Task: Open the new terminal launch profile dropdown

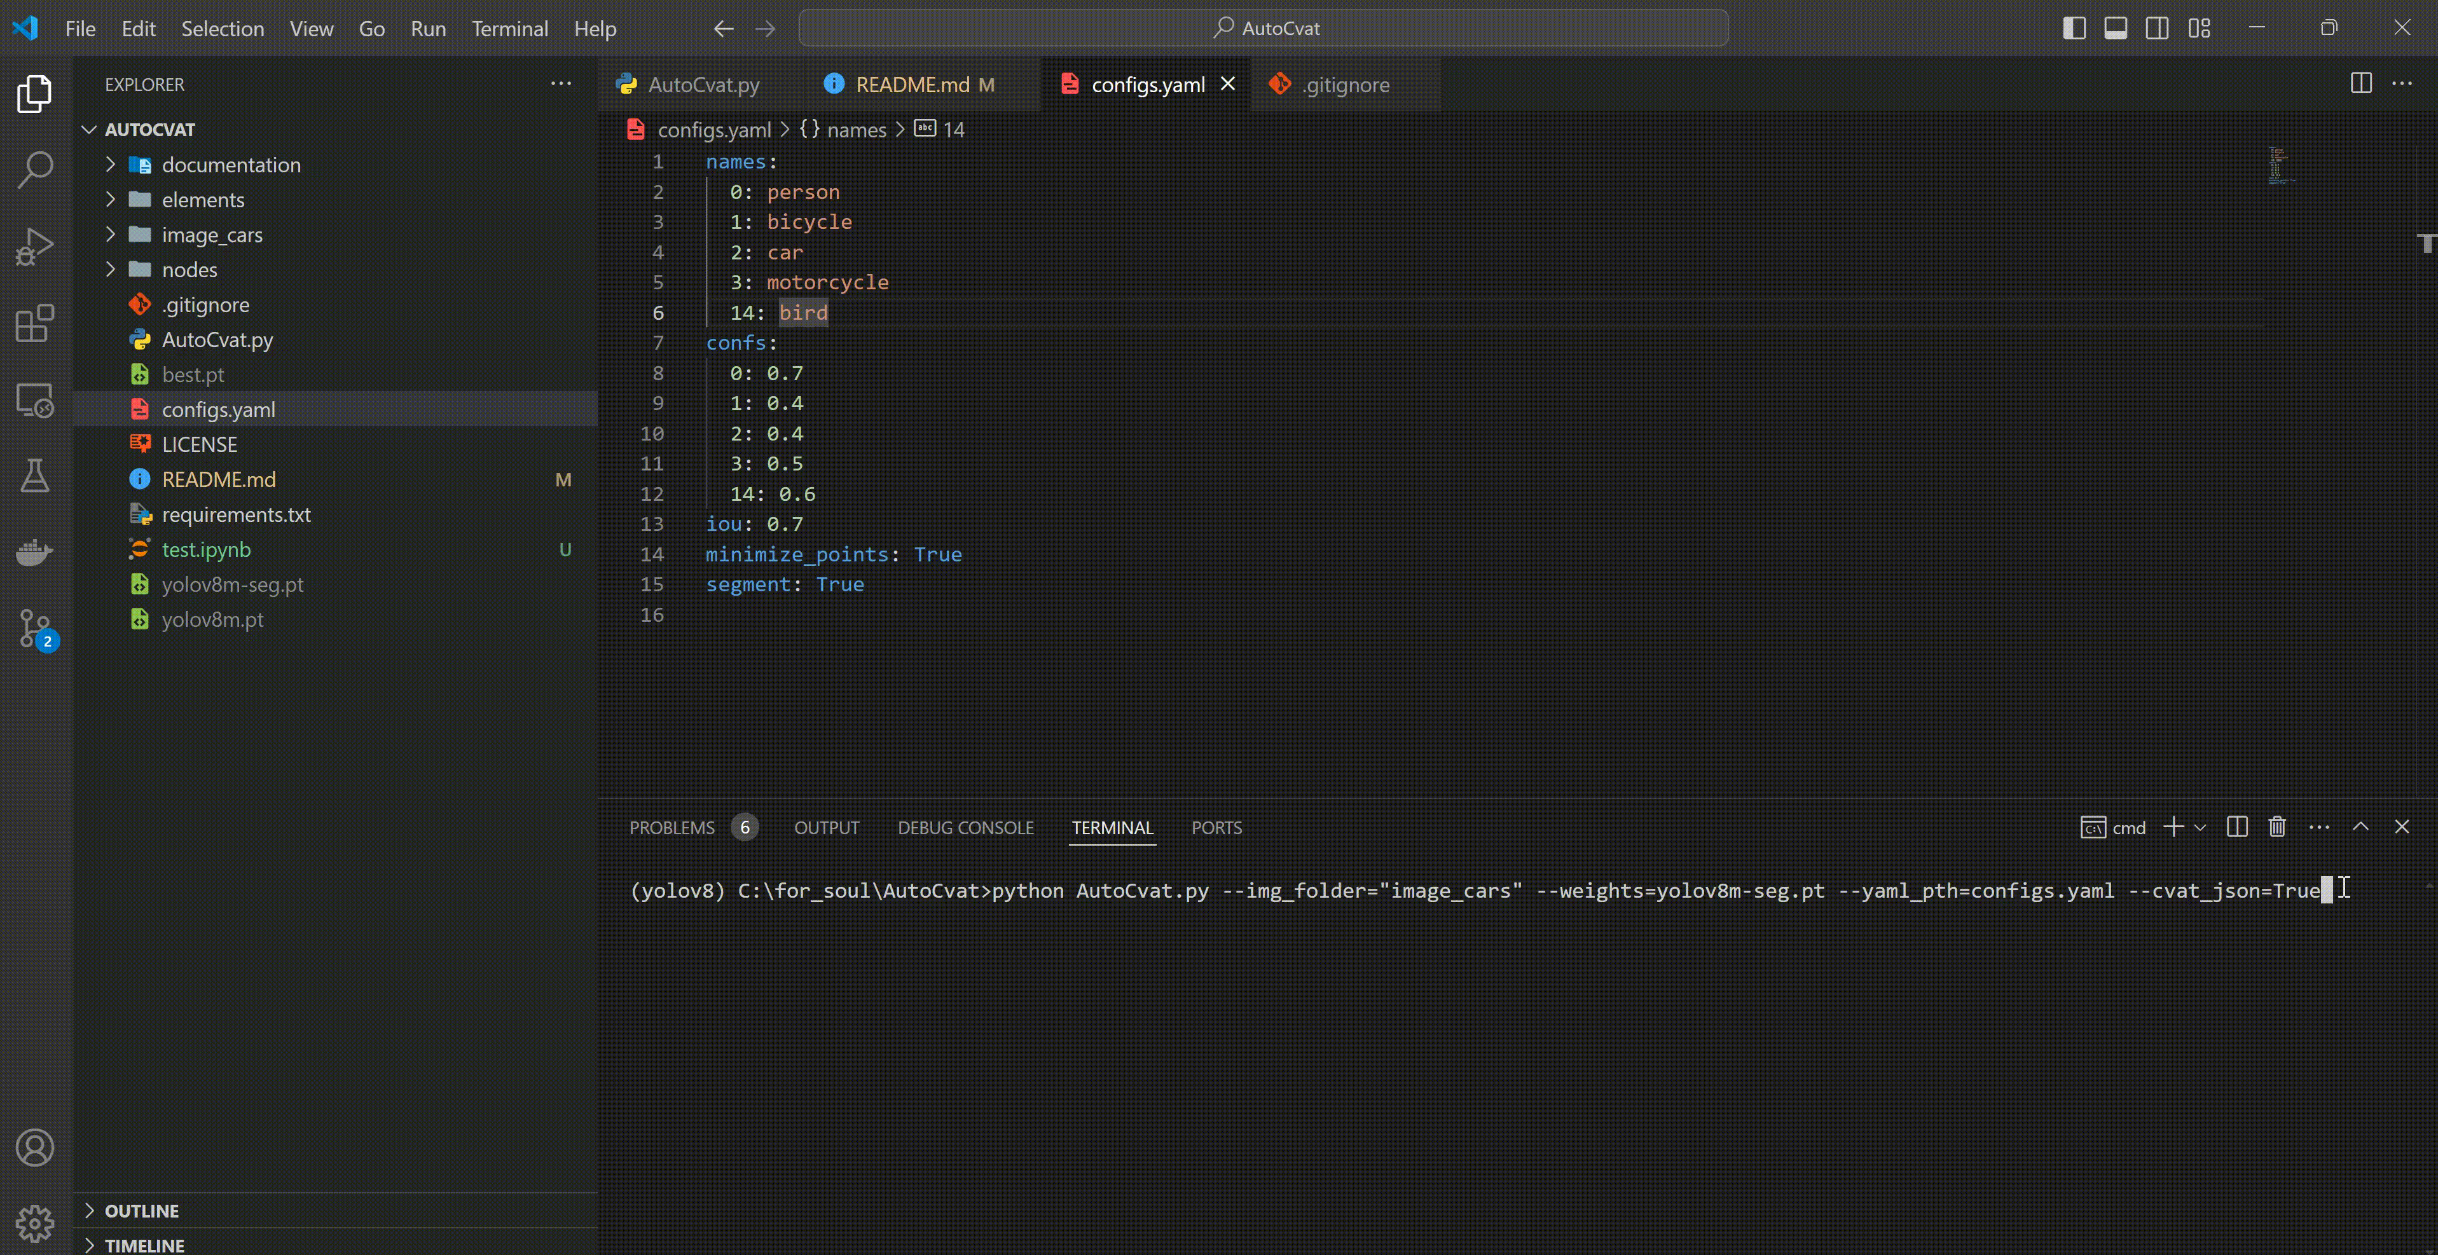Action: (2200, 827)
